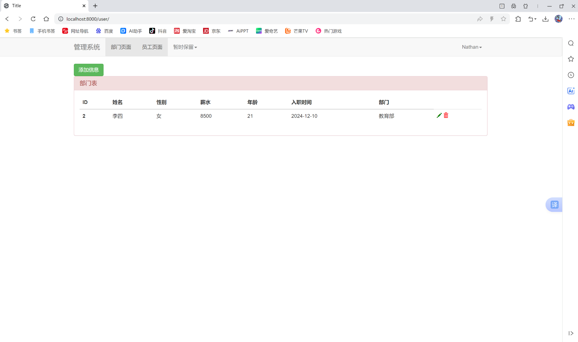Viewport: 578px width, 342px height.
Task: Open the 网址导航 bookmark
Action: (x=75, y=31)
